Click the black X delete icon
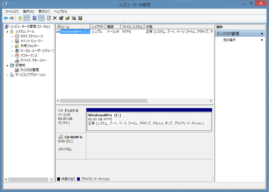Viewport: 269px width, 192px height. pyautogui.click(x=55, y=18)
